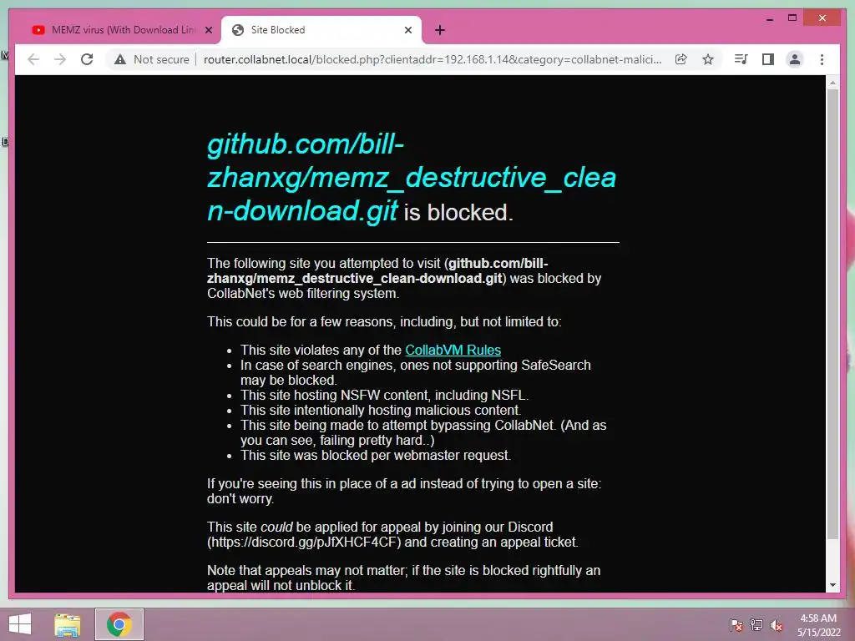This screenshot has width=855, height=641.
Task: Close the Site Blocked tab
Action: 407,31
